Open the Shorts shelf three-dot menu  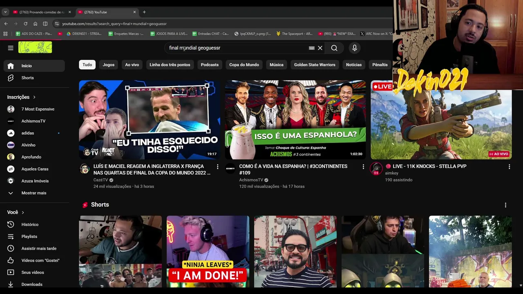point(505,205)
